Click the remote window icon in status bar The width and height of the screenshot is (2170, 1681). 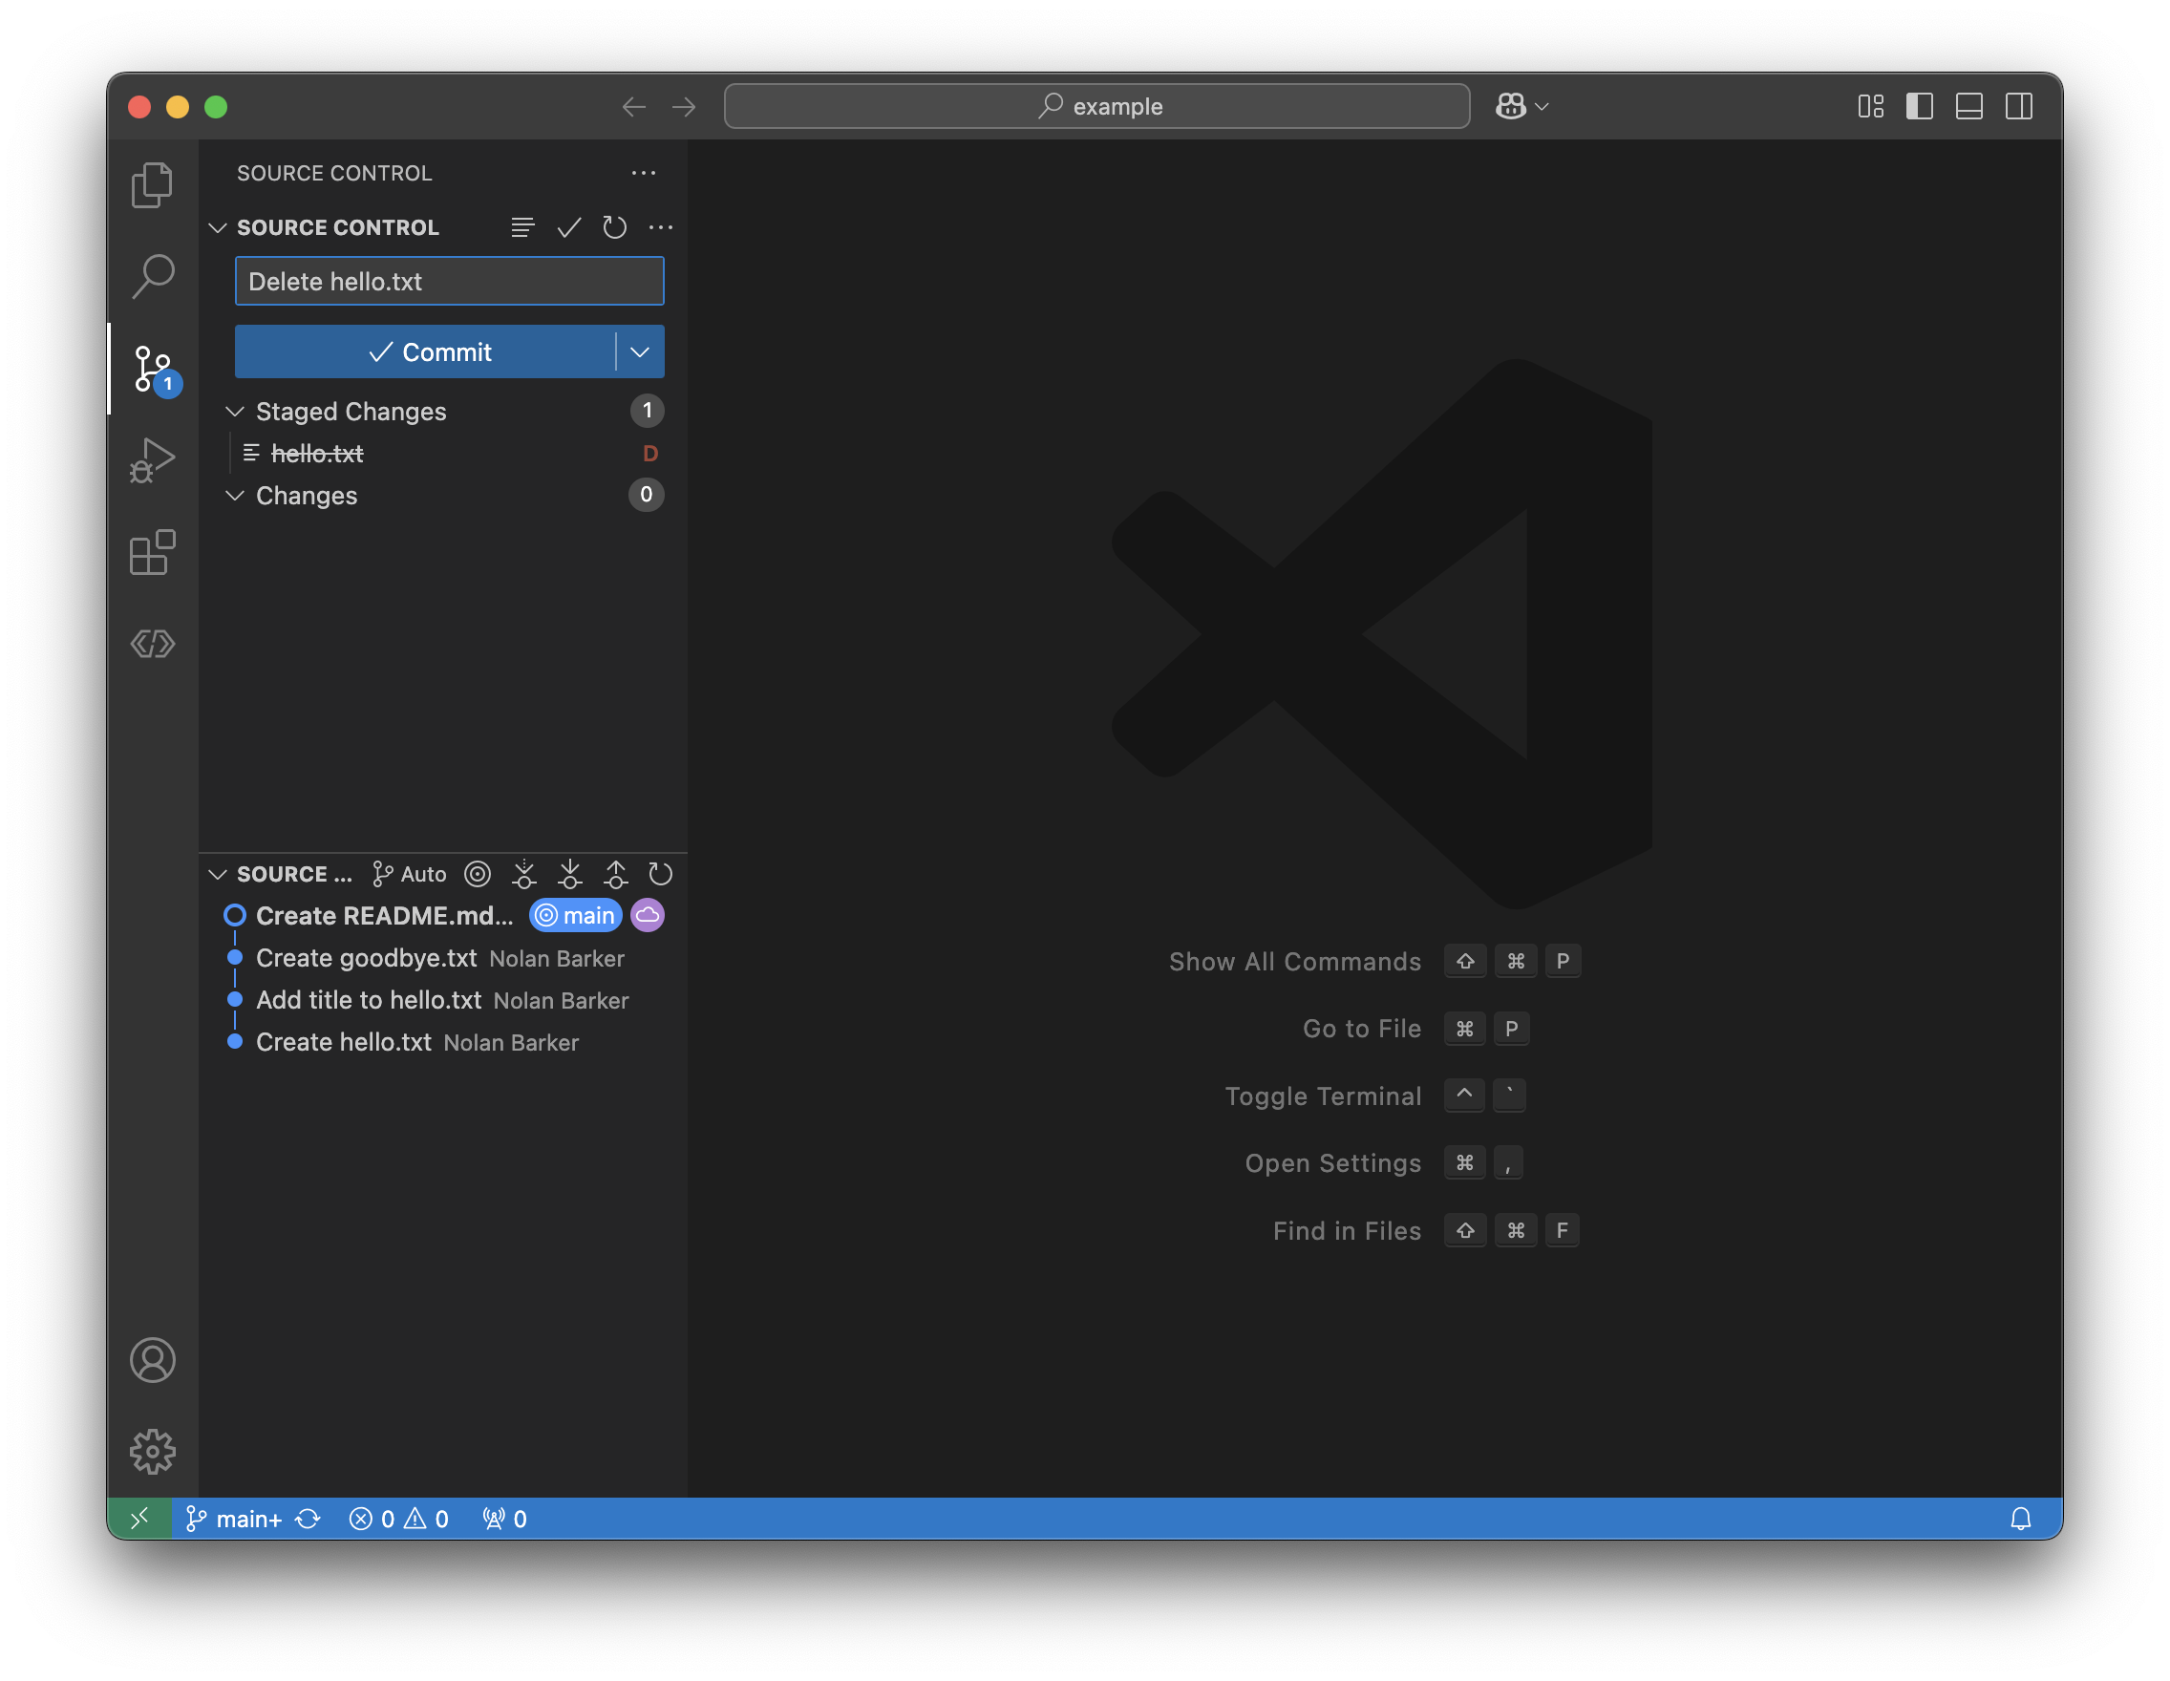(140, 1519)
